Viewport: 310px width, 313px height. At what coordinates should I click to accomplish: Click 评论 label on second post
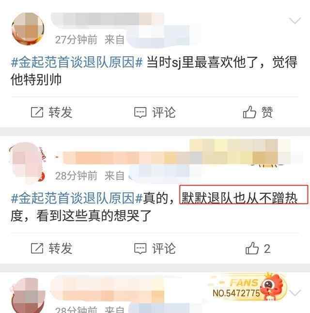click(164, 249)
